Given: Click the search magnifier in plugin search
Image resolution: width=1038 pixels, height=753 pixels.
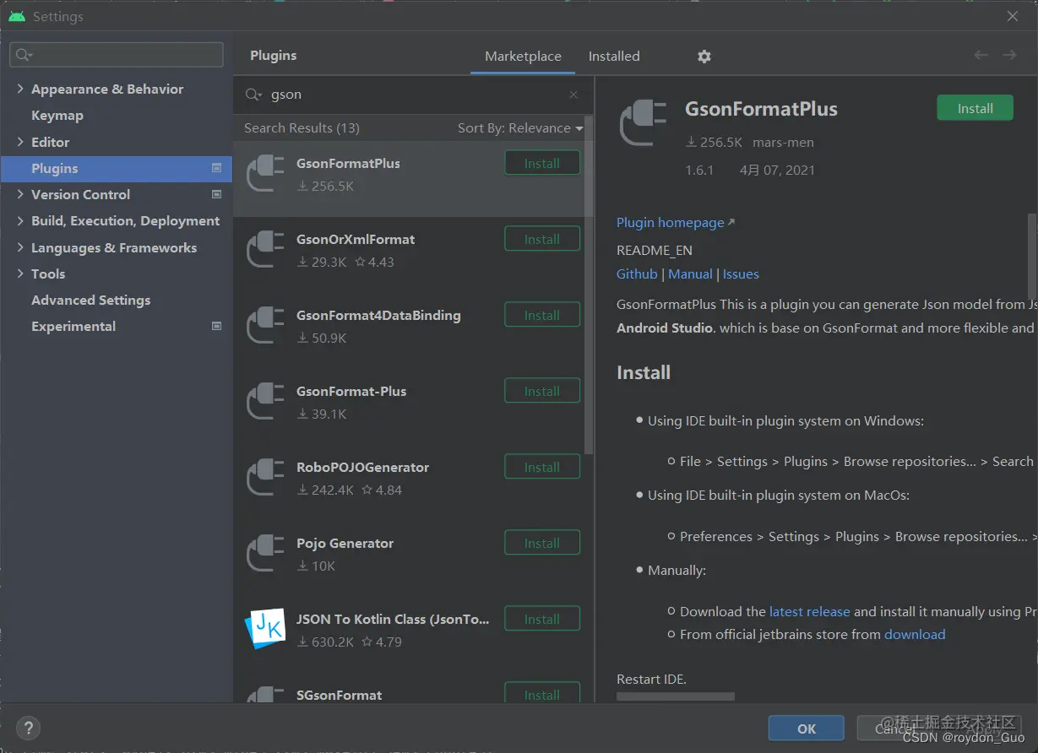Looking at the screenshot, I should click(x=253, y=95).
